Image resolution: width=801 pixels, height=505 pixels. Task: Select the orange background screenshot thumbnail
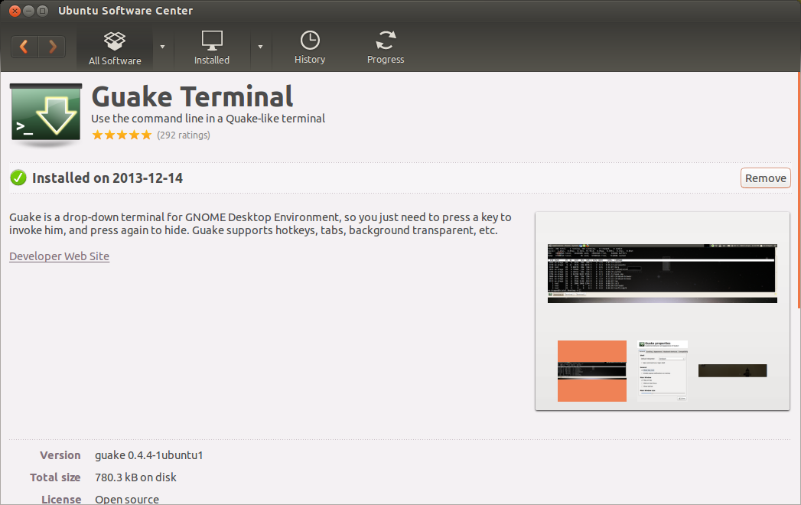(x=591, y=371)
